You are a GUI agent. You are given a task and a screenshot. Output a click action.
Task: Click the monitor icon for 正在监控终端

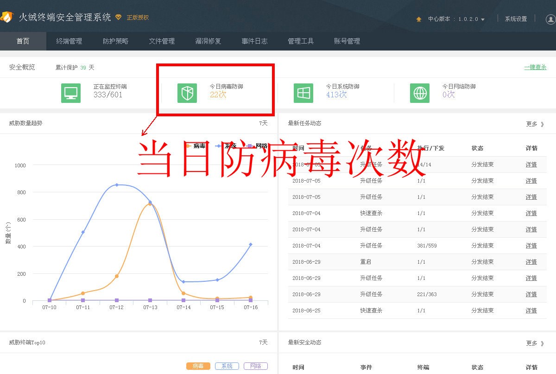pyautogui.click(x=71, y=93)
